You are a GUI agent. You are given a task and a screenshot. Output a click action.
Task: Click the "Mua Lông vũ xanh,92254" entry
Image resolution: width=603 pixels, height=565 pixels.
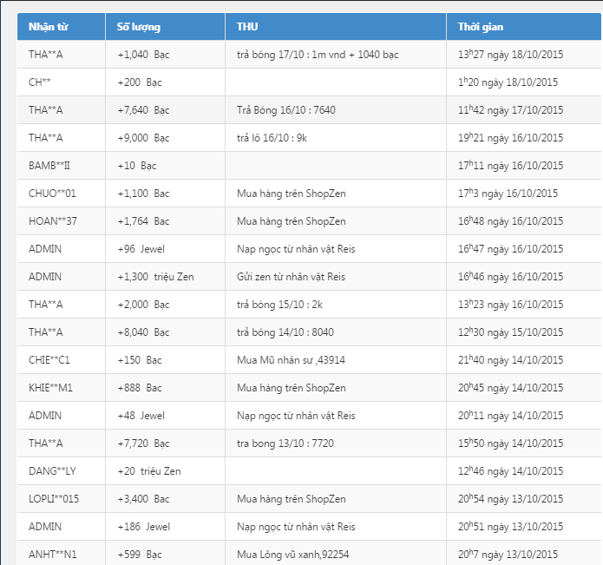click(292, 555)
